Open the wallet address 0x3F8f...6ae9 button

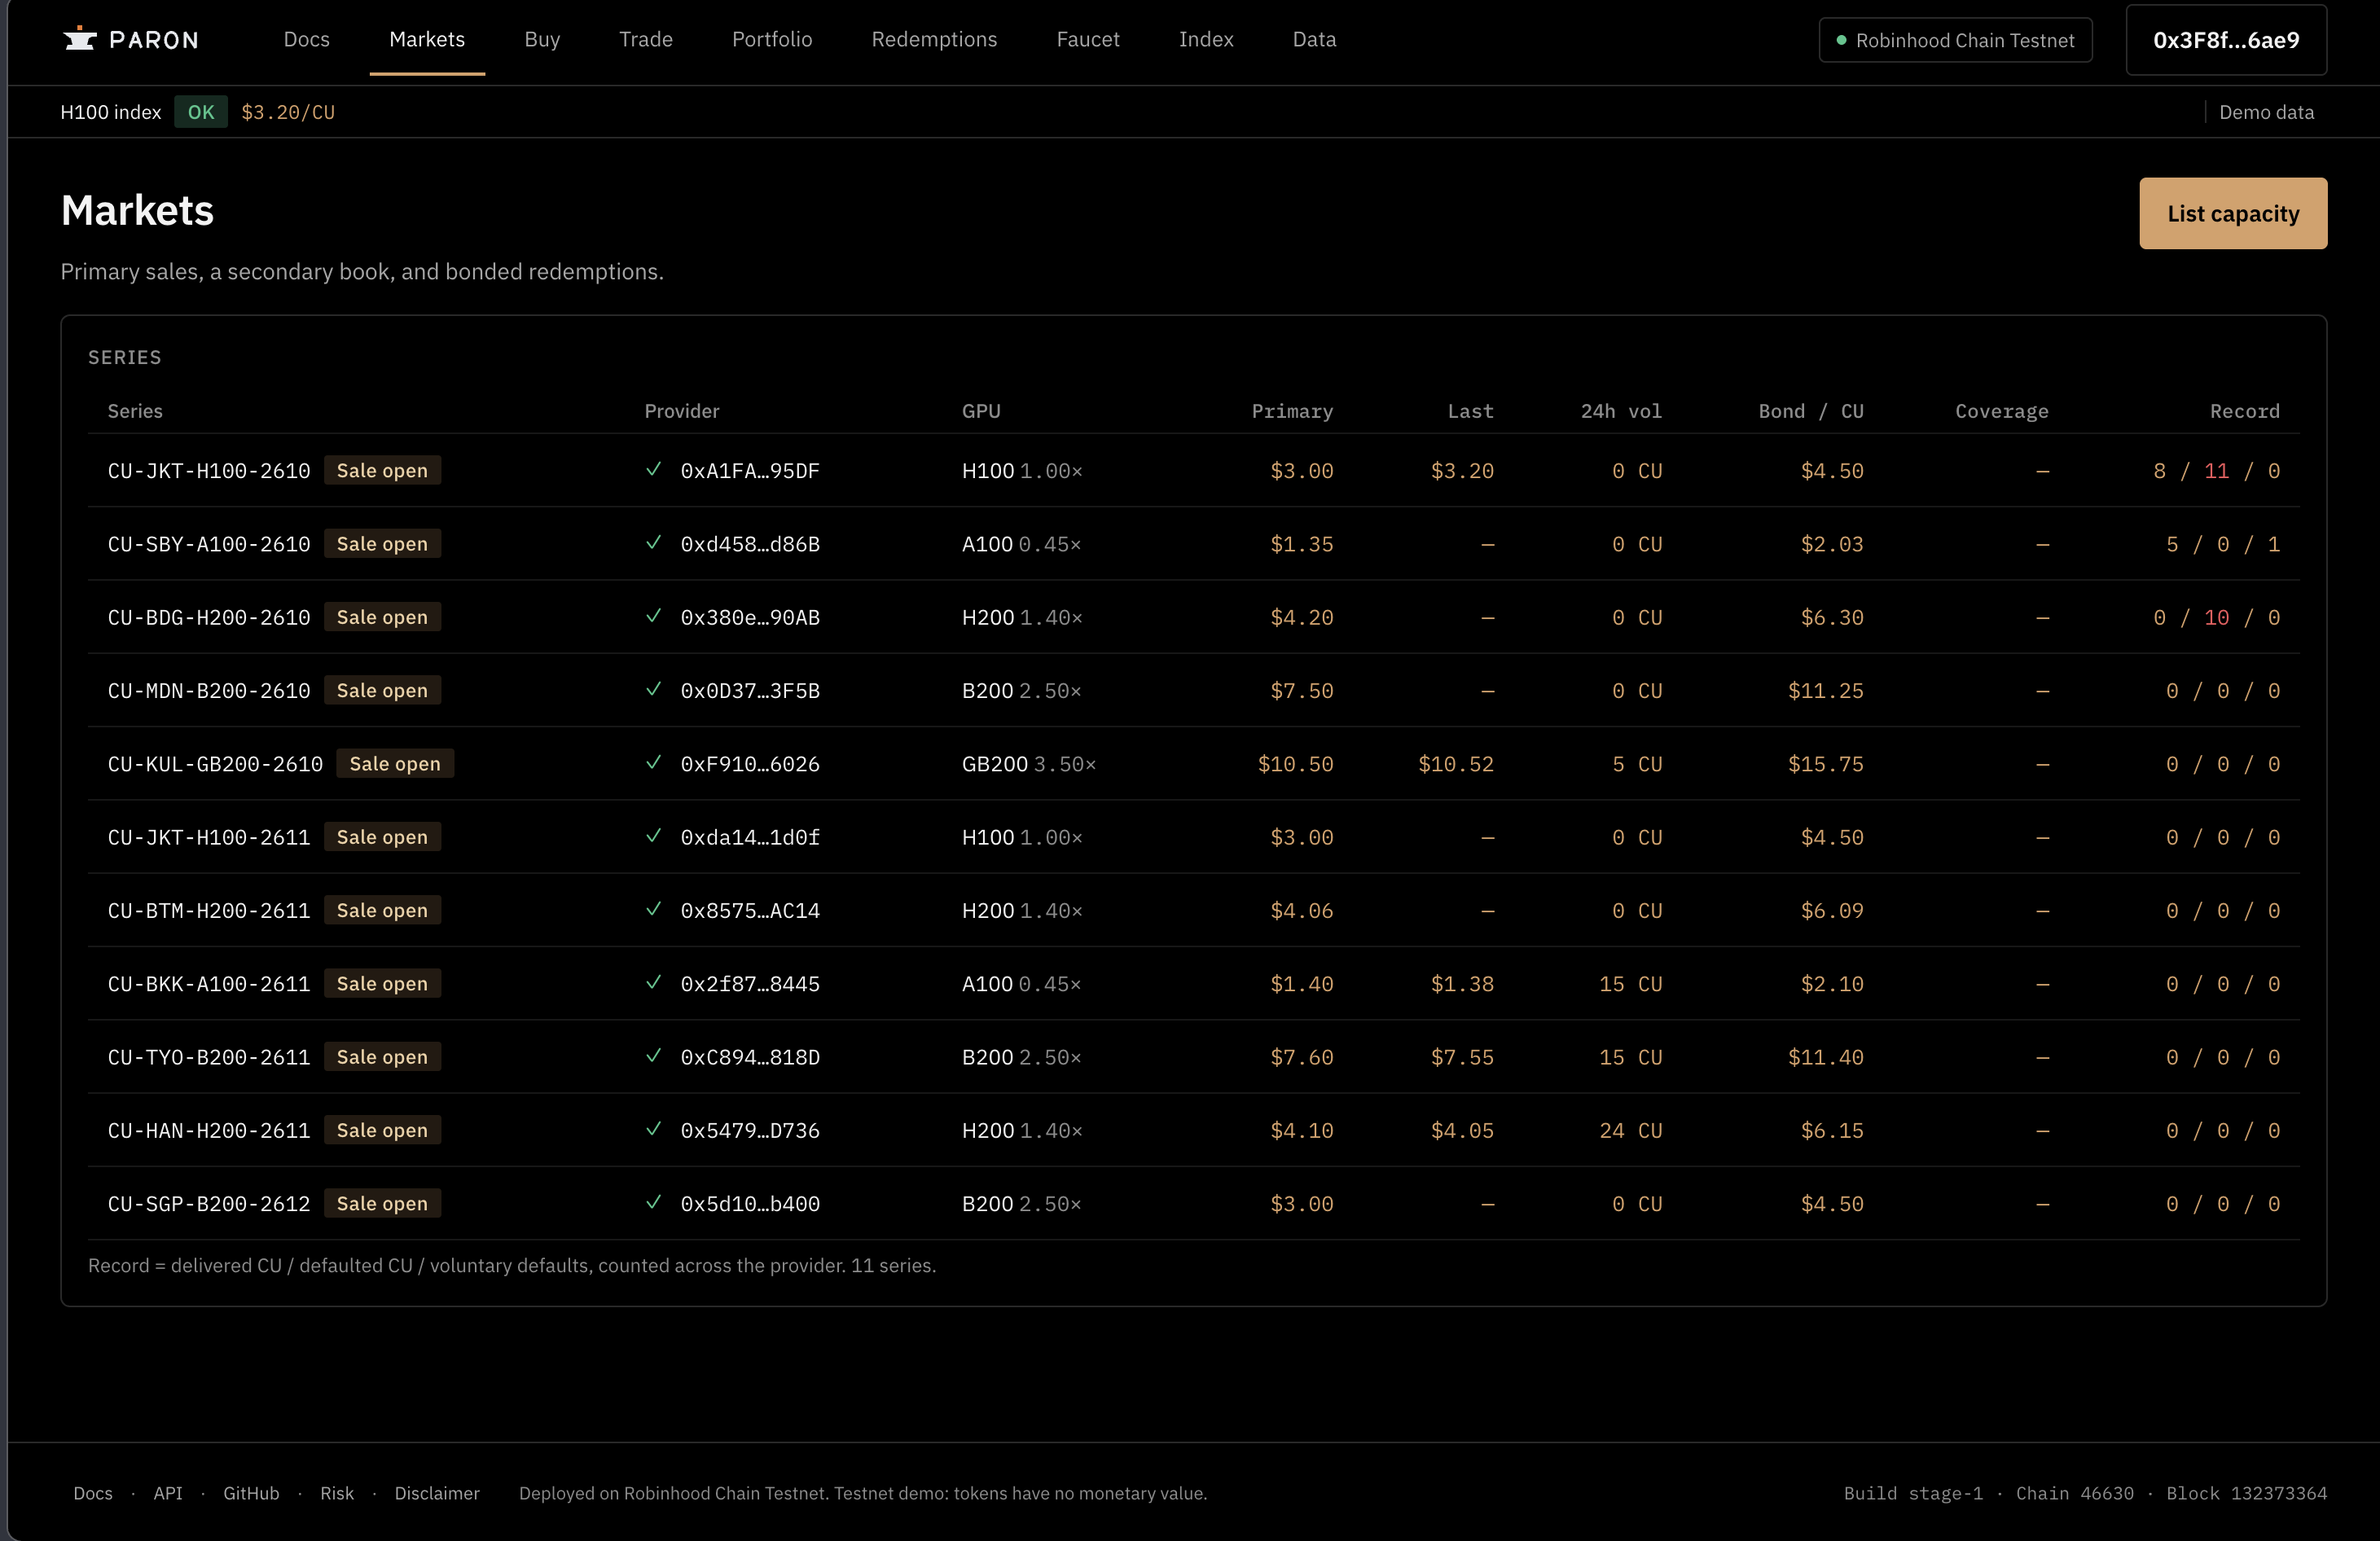[x=2226, y=40]
